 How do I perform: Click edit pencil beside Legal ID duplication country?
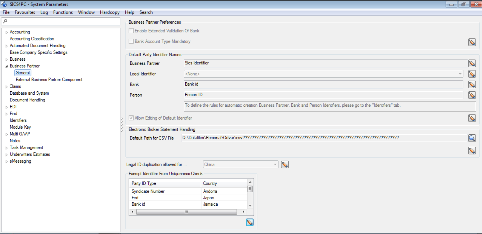point(285,165)
